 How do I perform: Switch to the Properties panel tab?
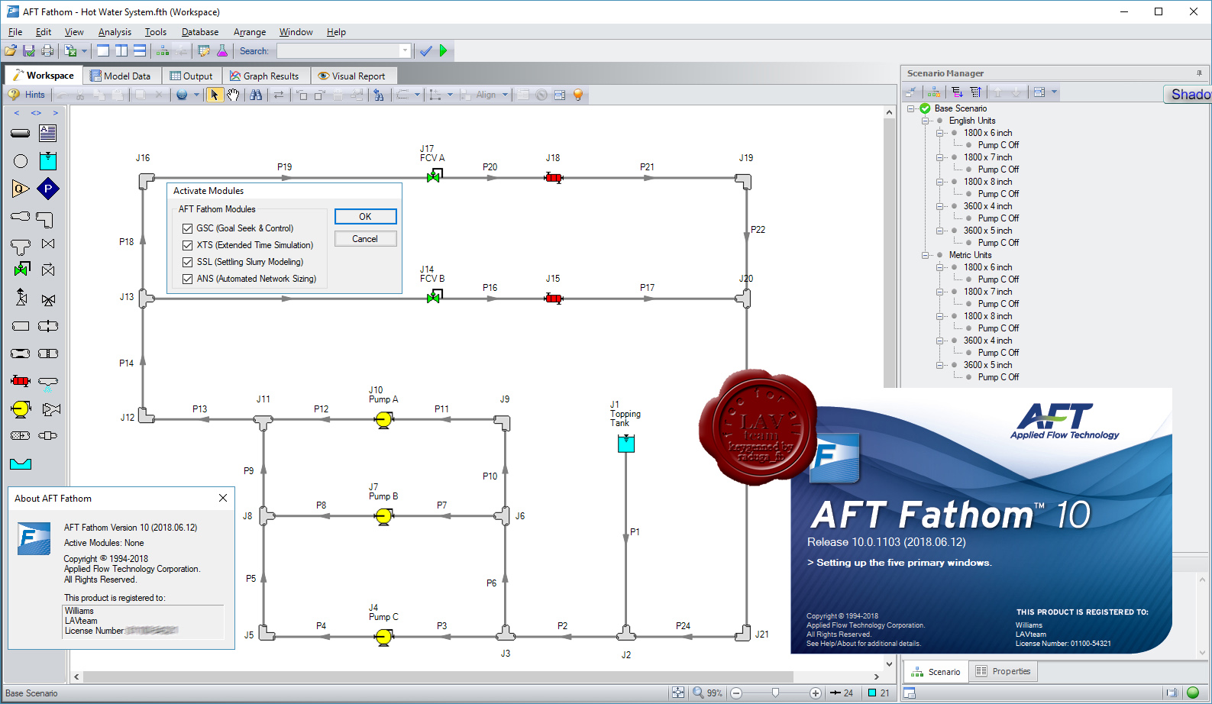(1004, 671)
